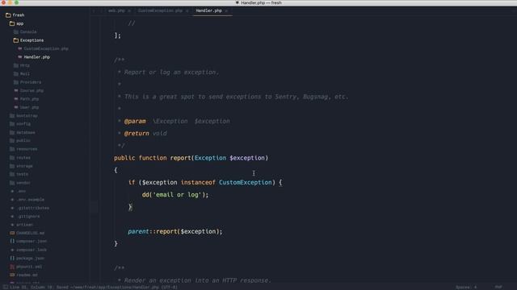This screenshot has width=517, height=290.
Task: Switch to the web.php tab
Action: tap(116, 10)
